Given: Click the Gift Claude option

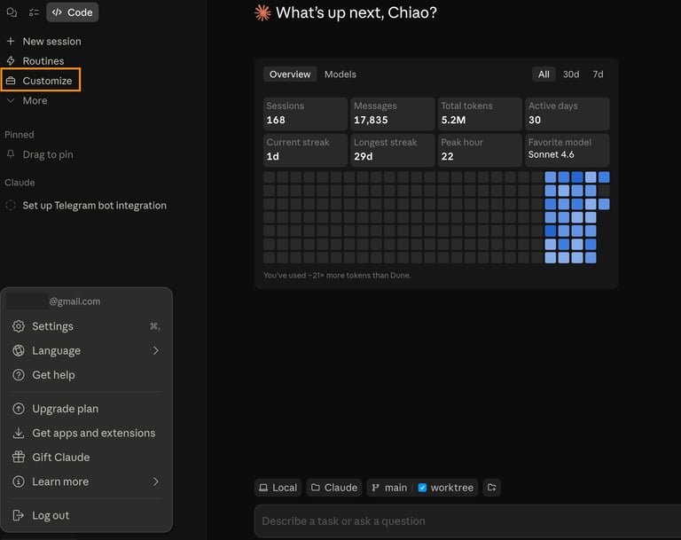Looking at the screenshot, I should pyautogui.click(x=60, y=458).
